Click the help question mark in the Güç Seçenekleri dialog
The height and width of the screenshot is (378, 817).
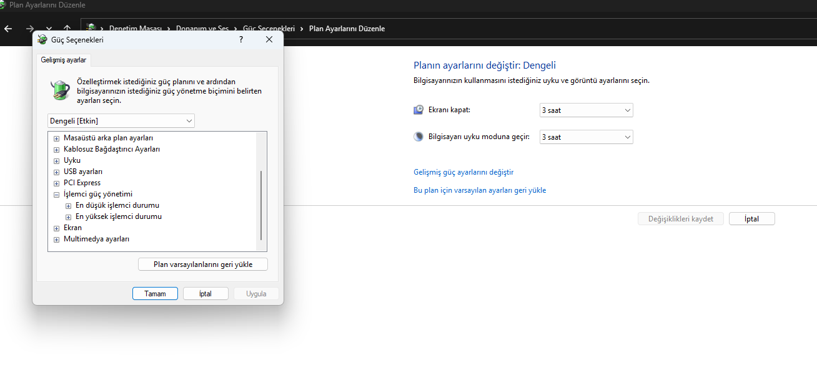coord(241,39)
